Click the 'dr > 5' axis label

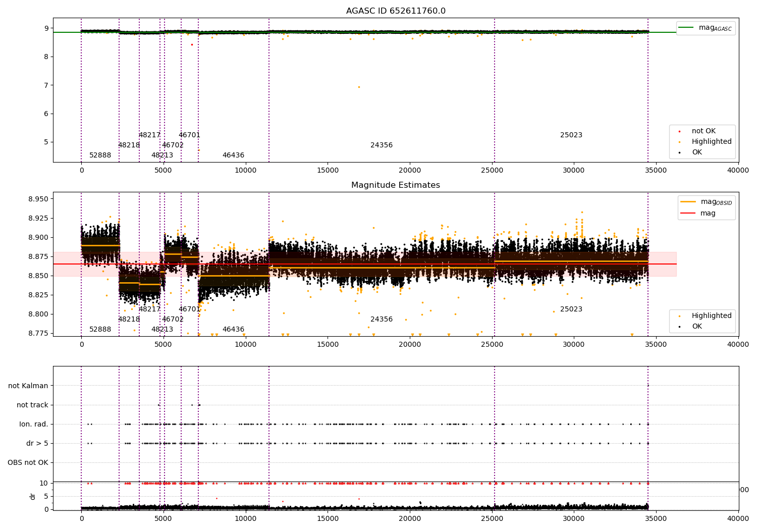click(37, 443)
